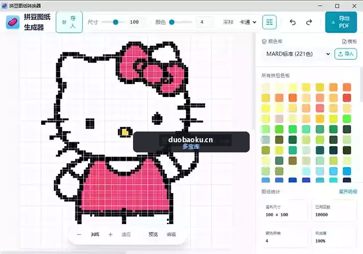This screenshot has width=363, height=254.
Task: Click the title bar app icon
Action: 4,6
